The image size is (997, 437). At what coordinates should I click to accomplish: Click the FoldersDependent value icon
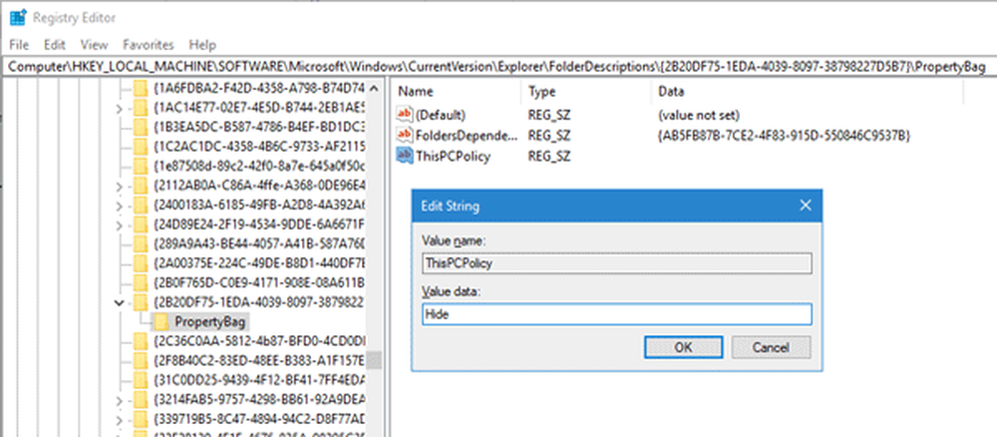coord(405,135)
